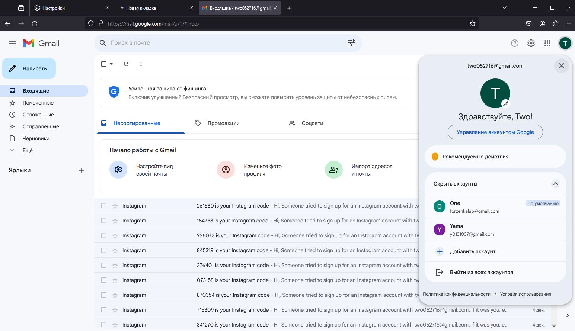Show search options filter icon
The width and height of the screenshot is (575, 331).
(x=352, y=43)
